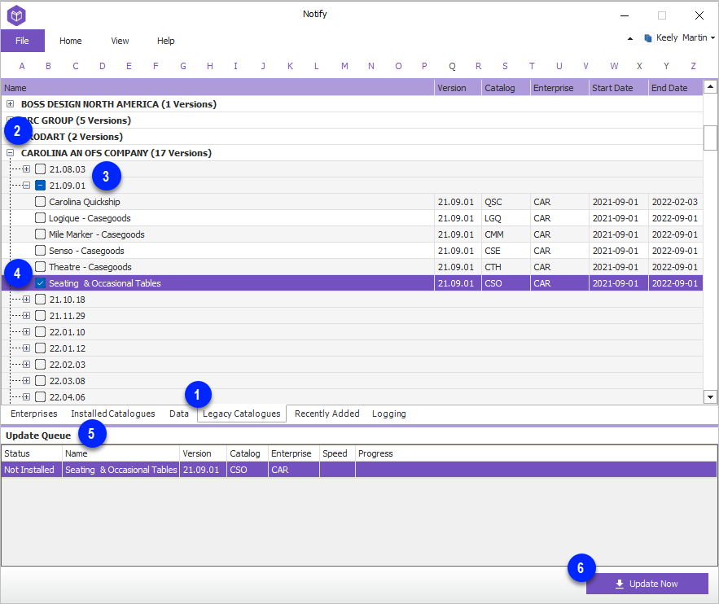Open the Keely Martin user dropdown
The height and width of the screenshot is (604, 719).
(x=712, y=38)
